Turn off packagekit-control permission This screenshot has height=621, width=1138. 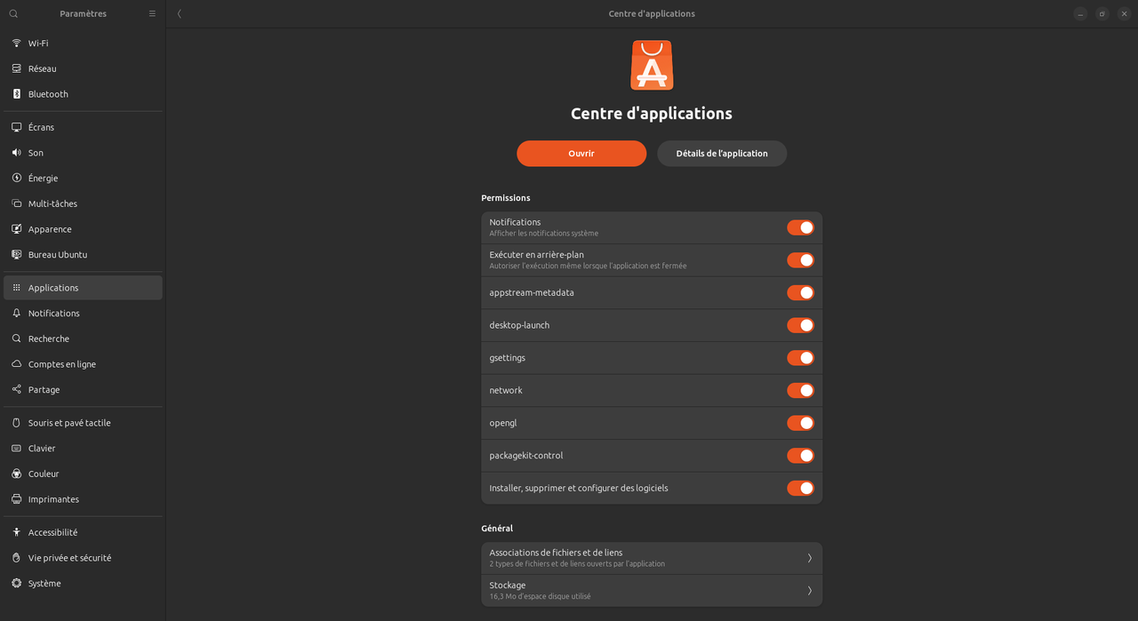tap(800, 456)
